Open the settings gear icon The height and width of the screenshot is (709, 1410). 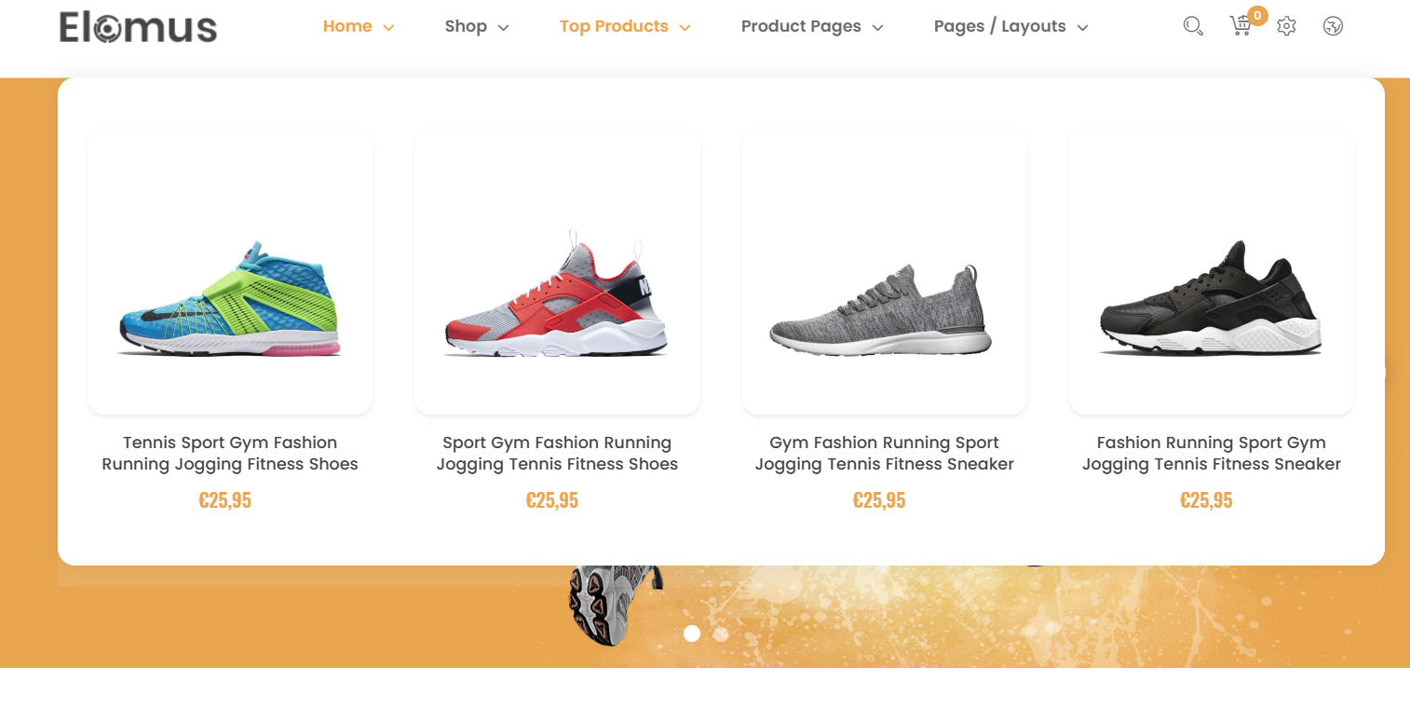pyautogui.click(x=1286, y=26)
